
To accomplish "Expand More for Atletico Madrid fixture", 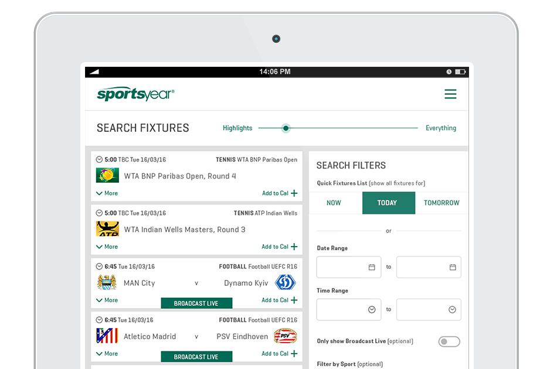I will pos(107,354).
